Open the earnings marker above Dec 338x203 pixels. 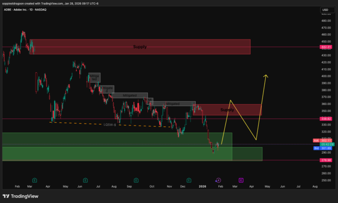tap(189, 180)
